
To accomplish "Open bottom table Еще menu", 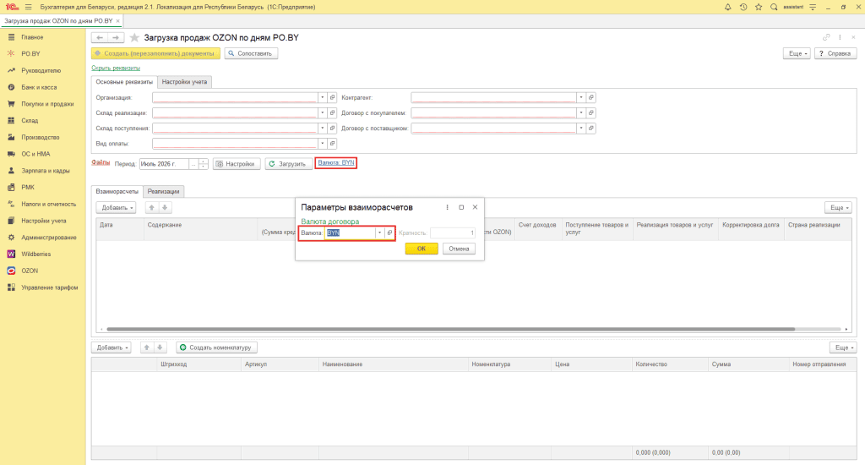I will click(x=842, y=347).
